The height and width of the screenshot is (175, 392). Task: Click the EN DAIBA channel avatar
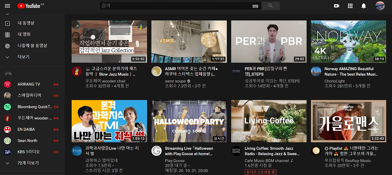coord(7,129)
